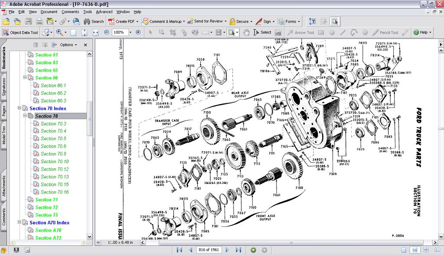
Task: Open the Section 70.16 bookmark
Action: coord(55,192)
